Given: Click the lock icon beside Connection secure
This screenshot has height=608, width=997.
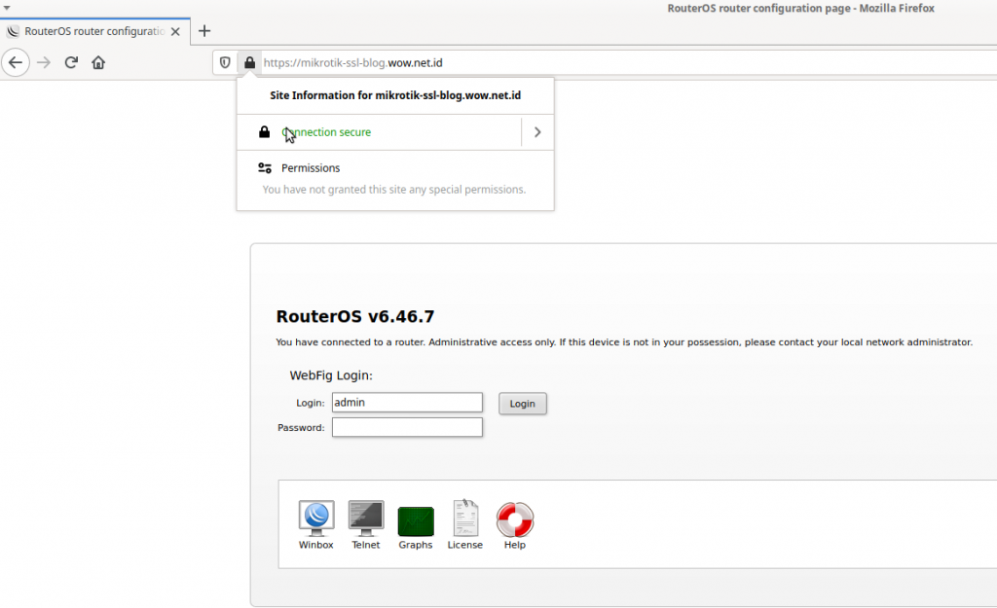Looking at the screenshot, I should coord(265,132).
